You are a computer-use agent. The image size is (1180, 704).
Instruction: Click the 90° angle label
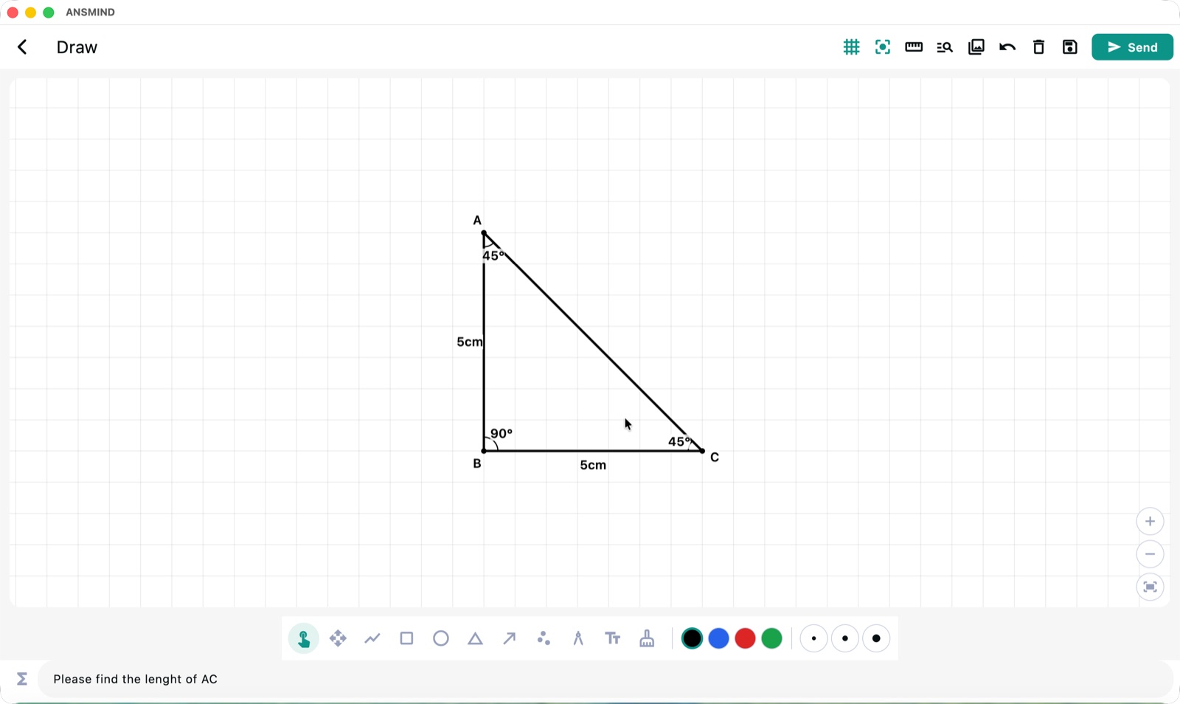[x=502, y=434]
